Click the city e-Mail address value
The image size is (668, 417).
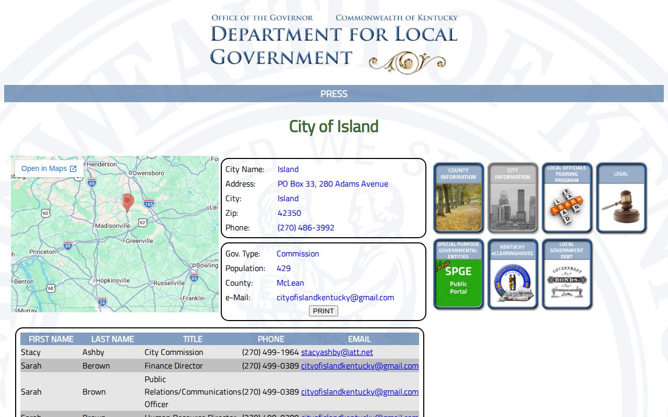click(335, 298)
